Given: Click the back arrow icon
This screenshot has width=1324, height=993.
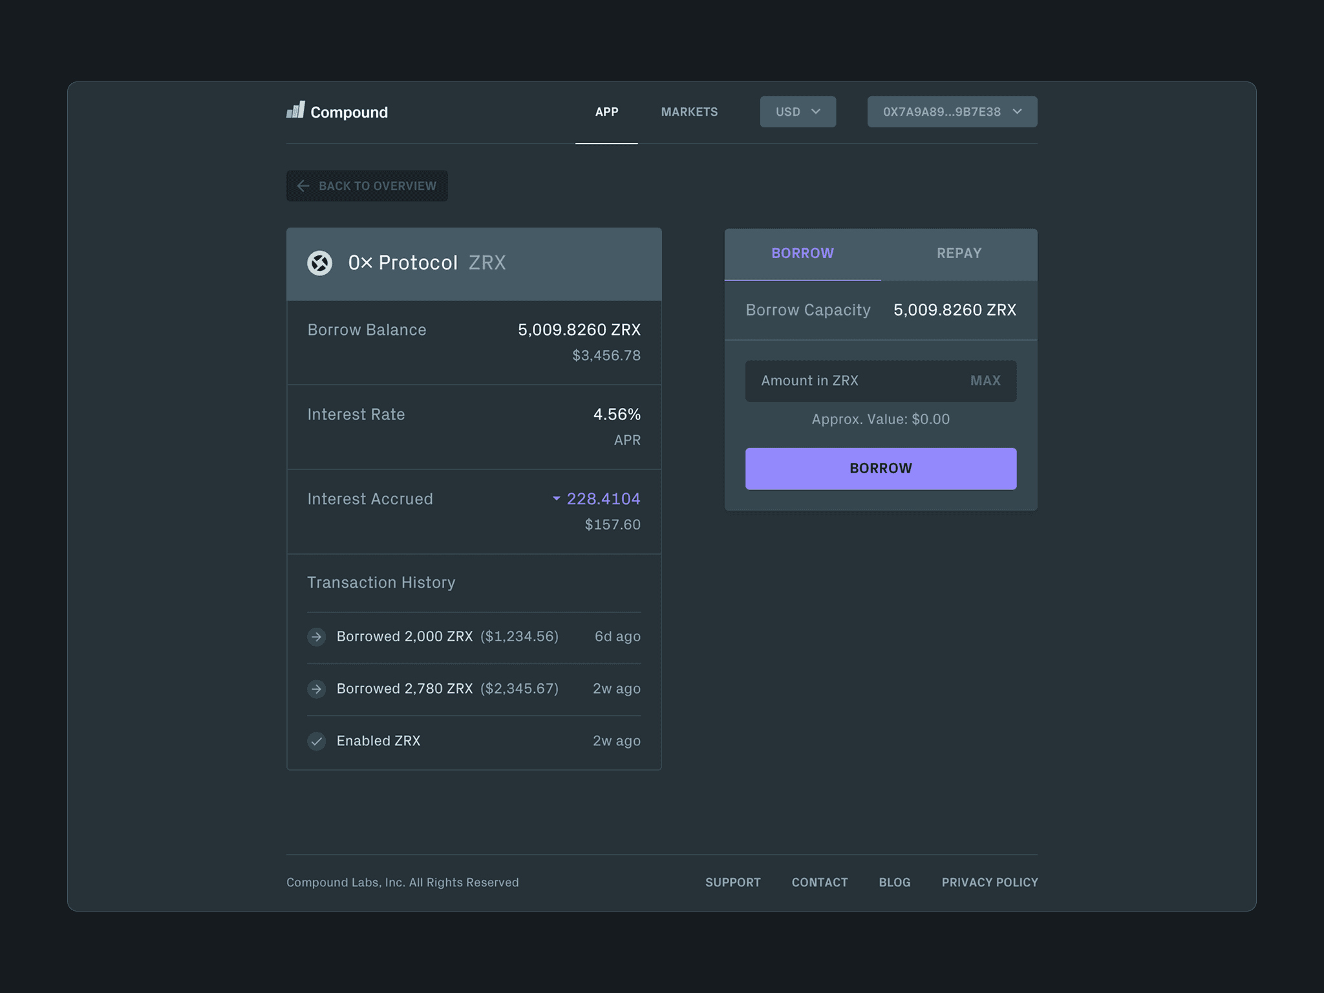Looking at the screenshot, I should click(303, 186).
